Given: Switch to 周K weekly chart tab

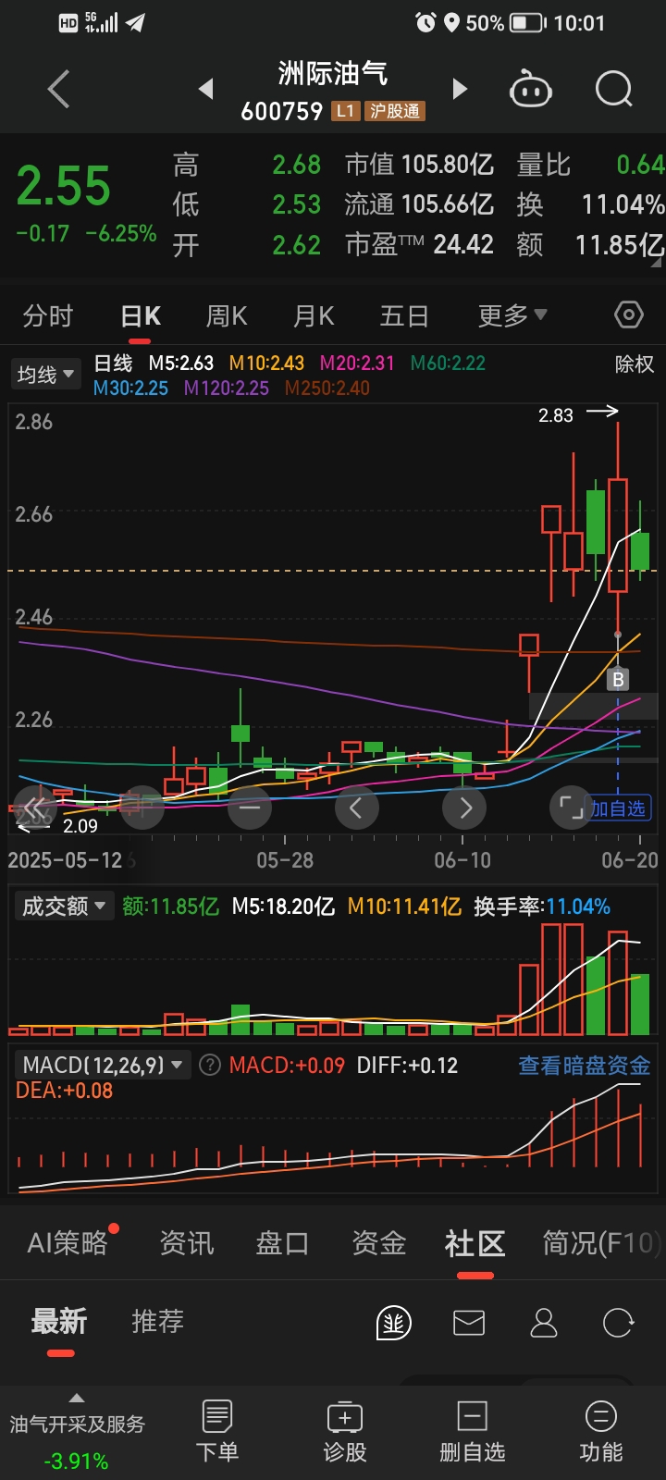Looking at the screenshot, I should point(227,316).
